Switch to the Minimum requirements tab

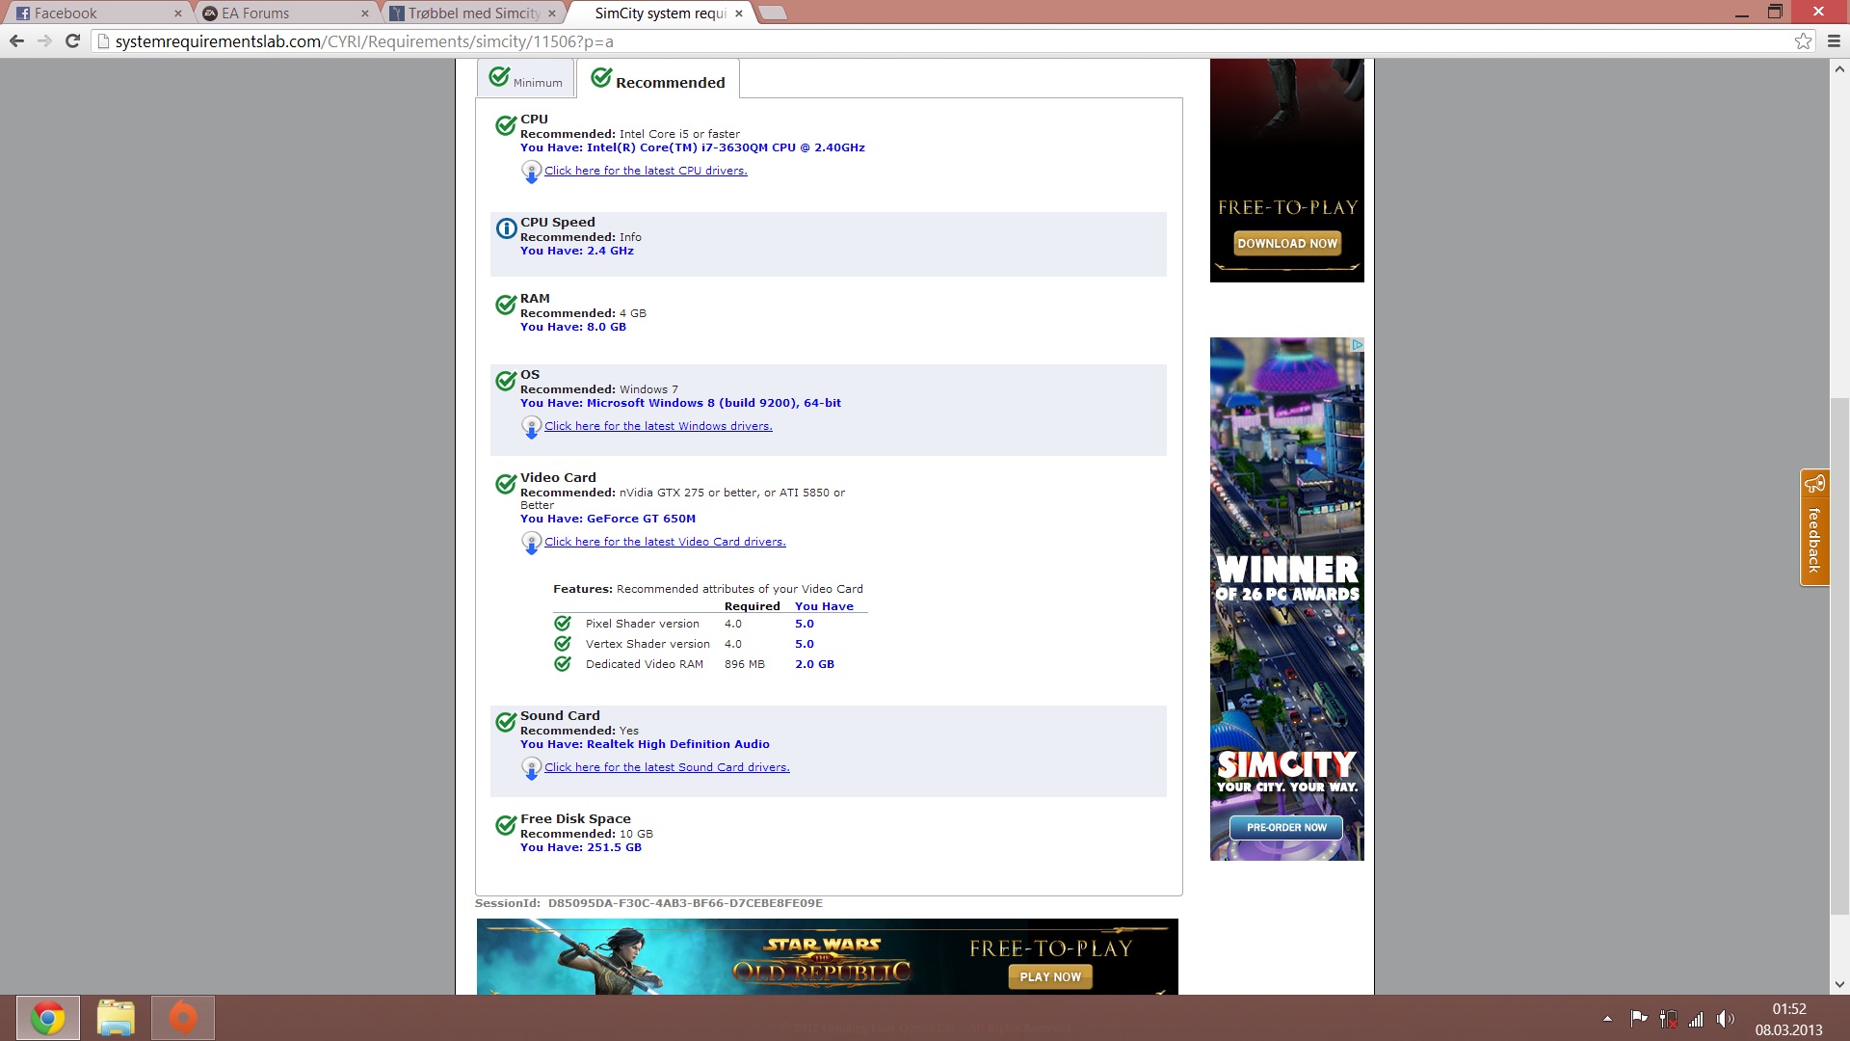click(526, 78)
